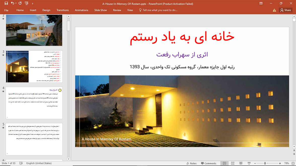Select slide 2 thumbnail
The width and height of the screenshot is (296, 166).
34,30
